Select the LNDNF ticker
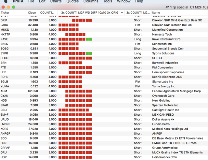 5,124
